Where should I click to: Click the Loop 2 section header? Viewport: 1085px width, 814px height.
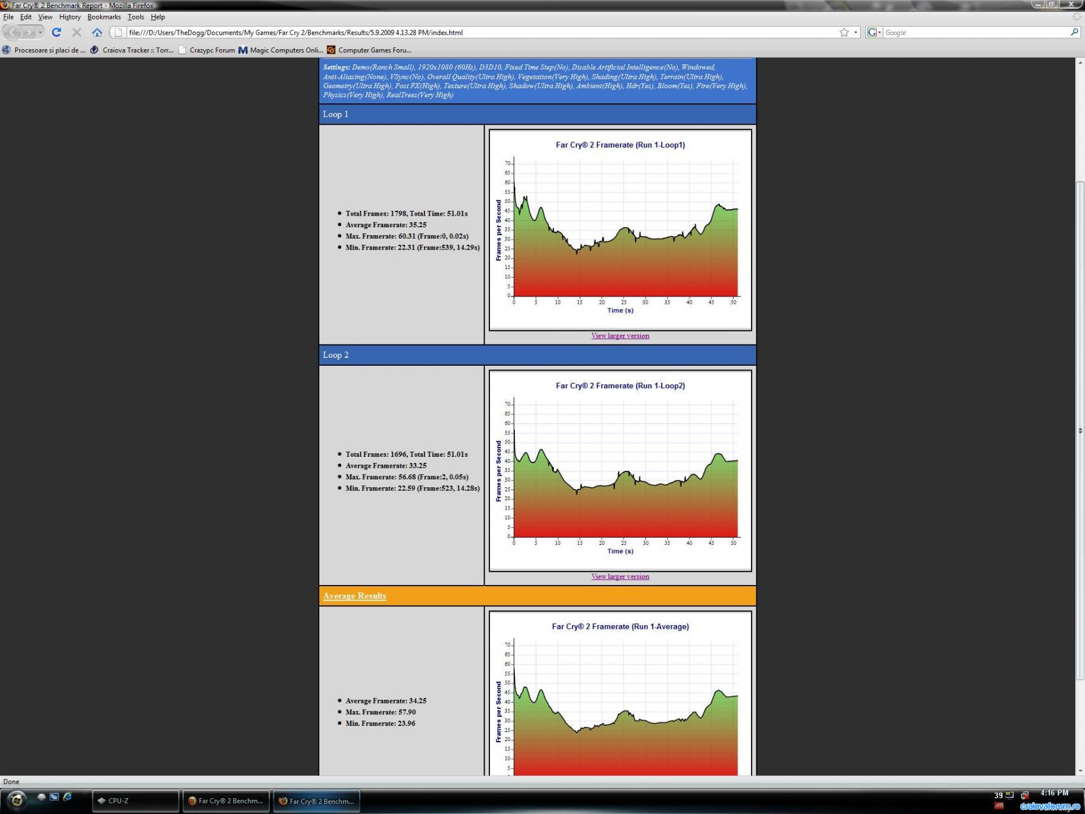pyautogui.click(x=537, y=355)
